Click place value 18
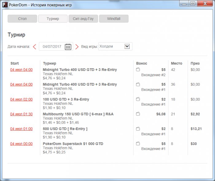Viewport: 215px width, 181px height. coord(173,99)
